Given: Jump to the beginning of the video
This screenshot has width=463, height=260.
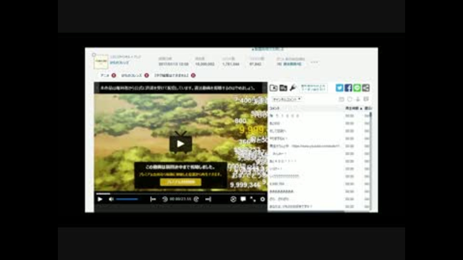Looking at the screenshot, I should click(x=153, y=199).
